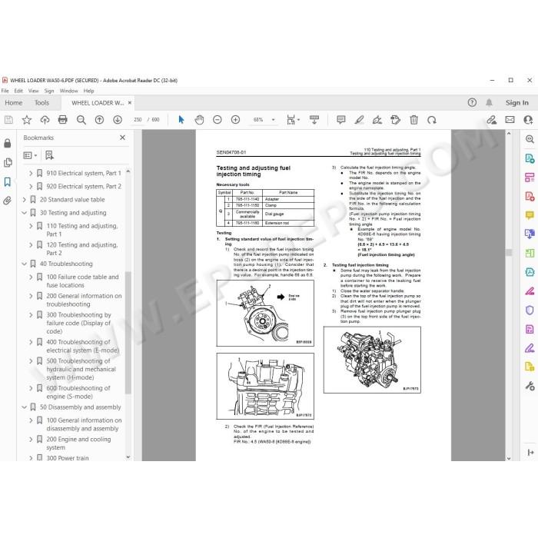Expand 110 Testing and adjusting, Part 1
Image resolution: width=538 pixels, height=538 pixels.
point(31,226)
